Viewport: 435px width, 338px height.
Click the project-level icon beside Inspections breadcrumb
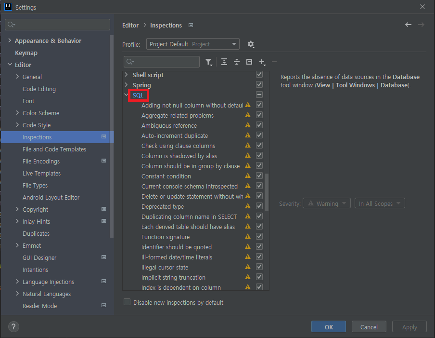[191, 25]
